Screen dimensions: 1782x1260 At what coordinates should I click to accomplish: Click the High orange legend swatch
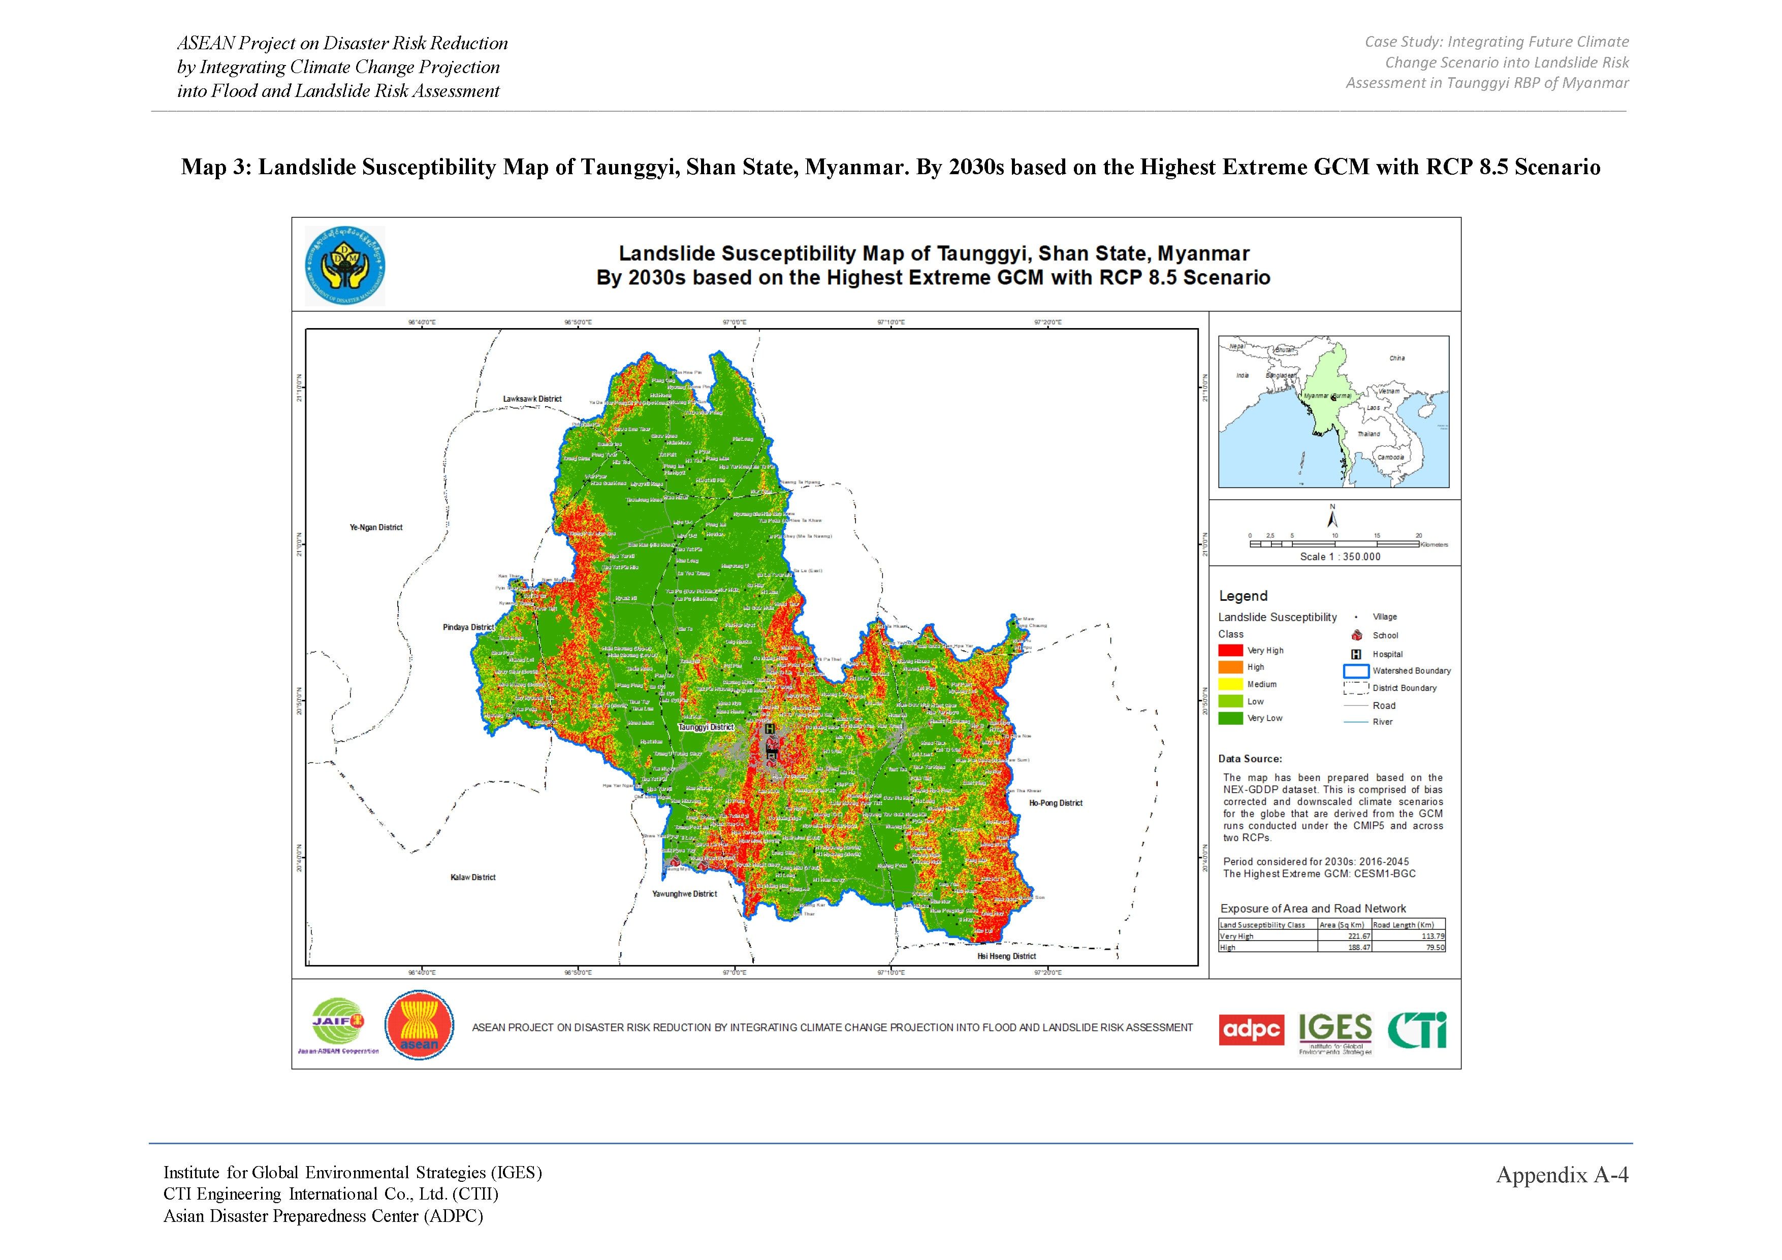point(1230,667)
